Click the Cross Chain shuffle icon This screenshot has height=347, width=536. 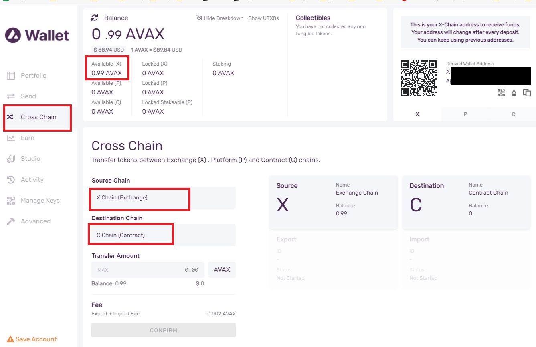(11, 117)
